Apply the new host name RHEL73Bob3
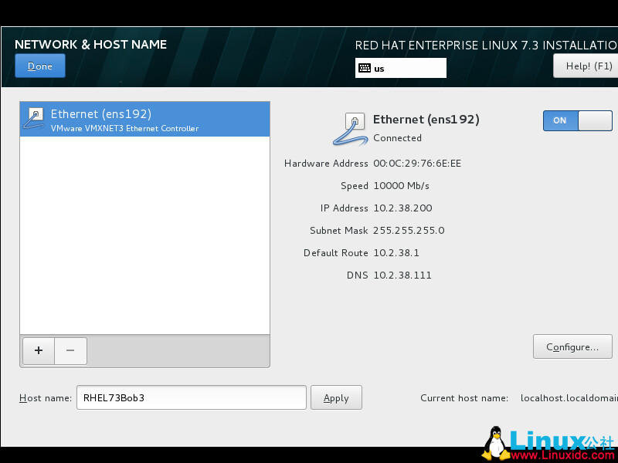This screenshot has width=618, height=463. click(x=336, y=397)
